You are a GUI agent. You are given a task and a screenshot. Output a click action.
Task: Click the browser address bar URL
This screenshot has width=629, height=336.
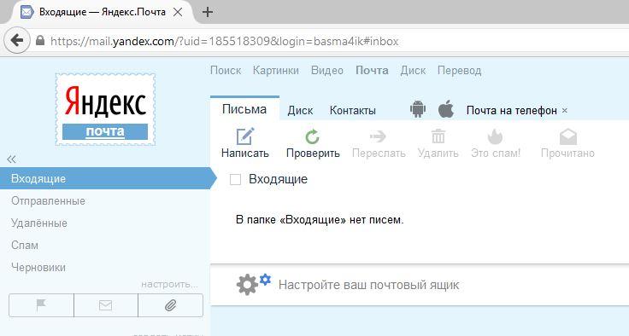224,41
